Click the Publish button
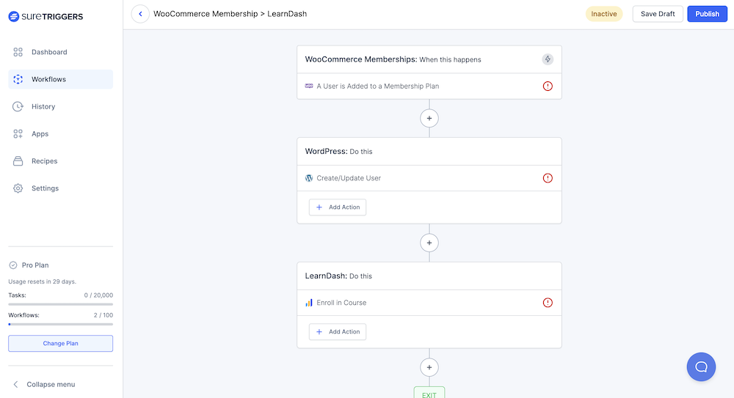Screen dimensions: 734x398 (707, 14)
